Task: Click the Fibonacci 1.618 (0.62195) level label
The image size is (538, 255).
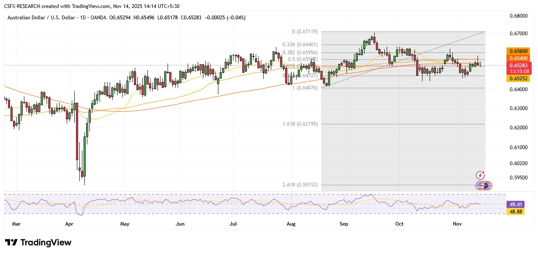Action: pos(301,124)
